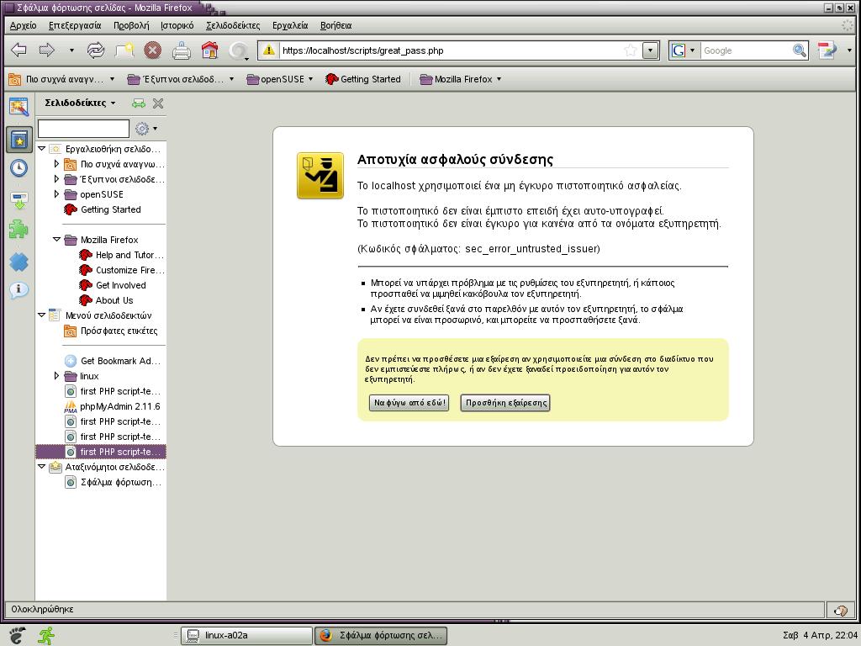Click the search magnifier icon
Image resolution: width=861 pixels, height=646 pixels.
click(x=800, y=50)
